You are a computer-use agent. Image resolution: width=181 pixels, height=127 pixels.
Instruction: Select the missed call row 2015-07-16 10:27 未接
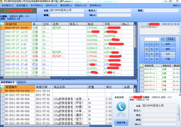pyautogui.click(x=67, y=56)
